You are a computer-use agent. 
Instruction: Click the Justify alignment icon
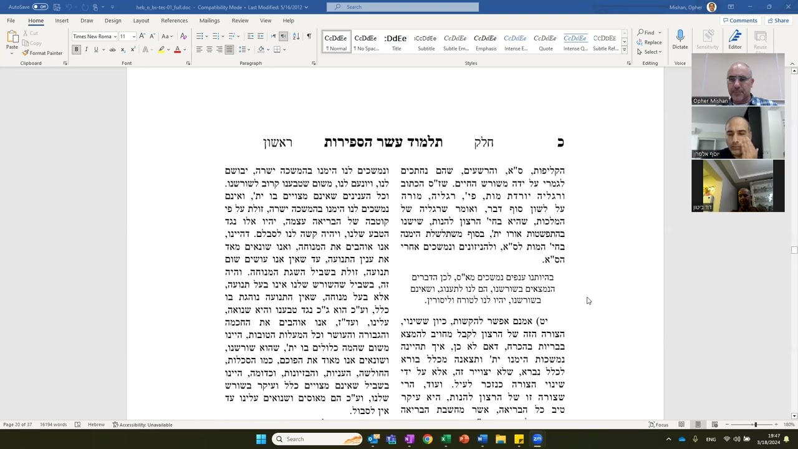tap(229, 49)
